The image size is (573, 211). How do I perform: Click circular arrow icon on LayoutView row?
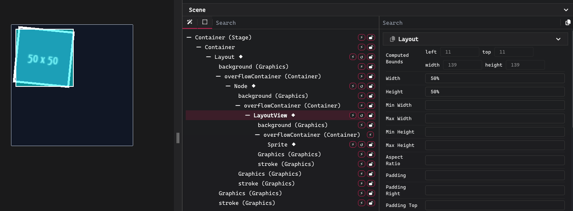click(x=362, y=115)
